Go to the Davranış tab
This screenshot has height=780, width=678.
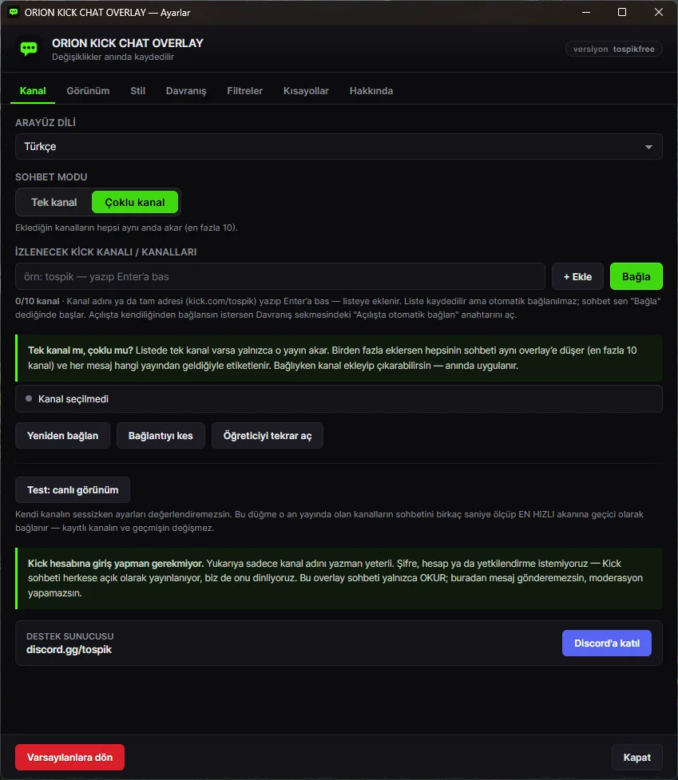click(x=186, y=91)
